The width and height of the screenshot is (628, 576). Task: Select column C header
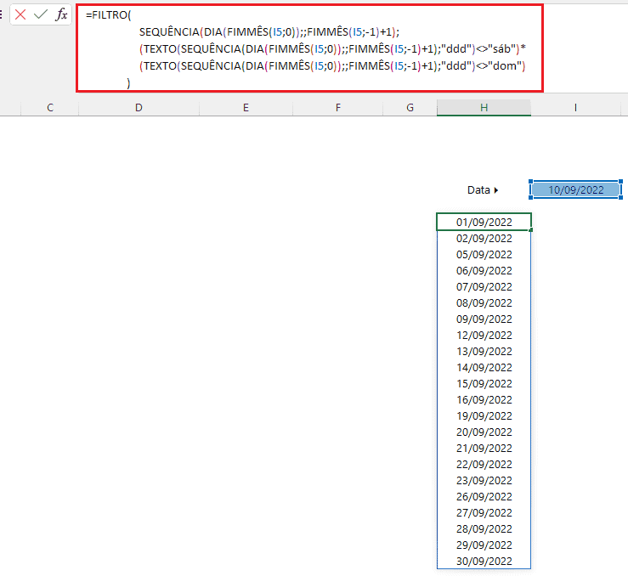click(49, 108)
